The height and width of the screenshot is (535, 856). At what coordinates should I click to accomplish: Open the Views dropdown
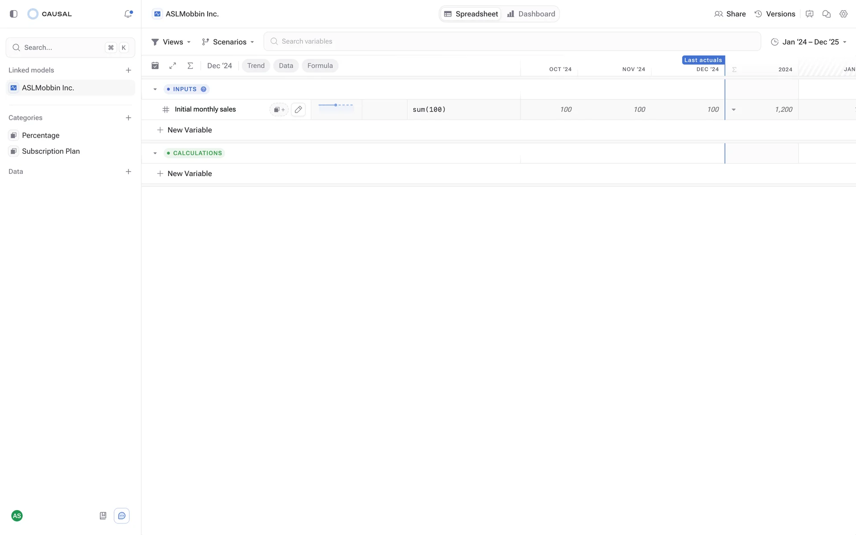tap(171, 42)
